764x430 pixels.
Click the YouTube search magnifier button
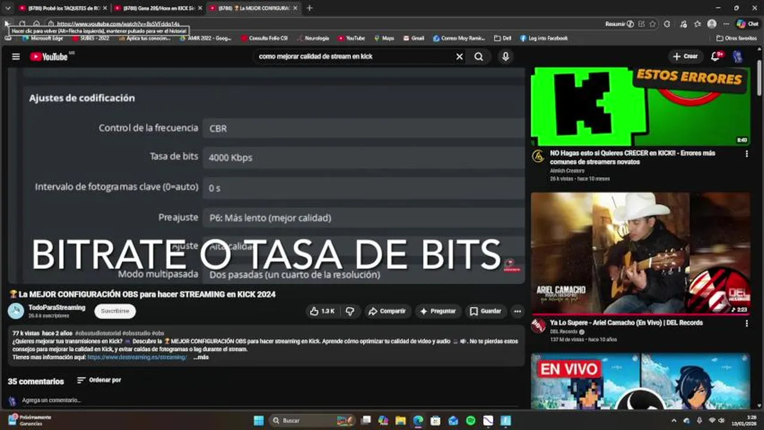click(x=479, y=57)
